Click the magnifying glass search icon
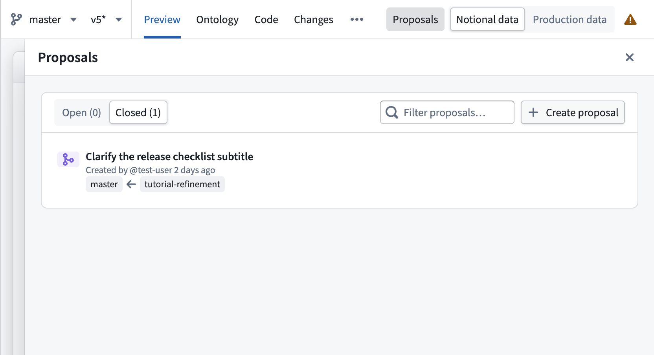 click(392, 113)
